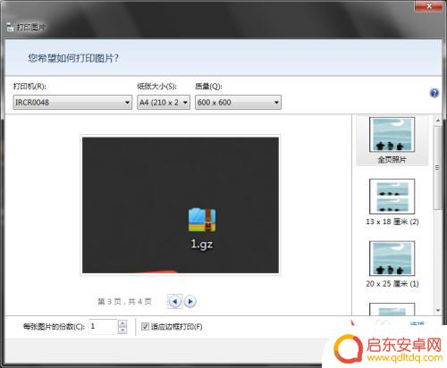Open the quality dropdown showing 600 x 600

click(x=238, y=103)
